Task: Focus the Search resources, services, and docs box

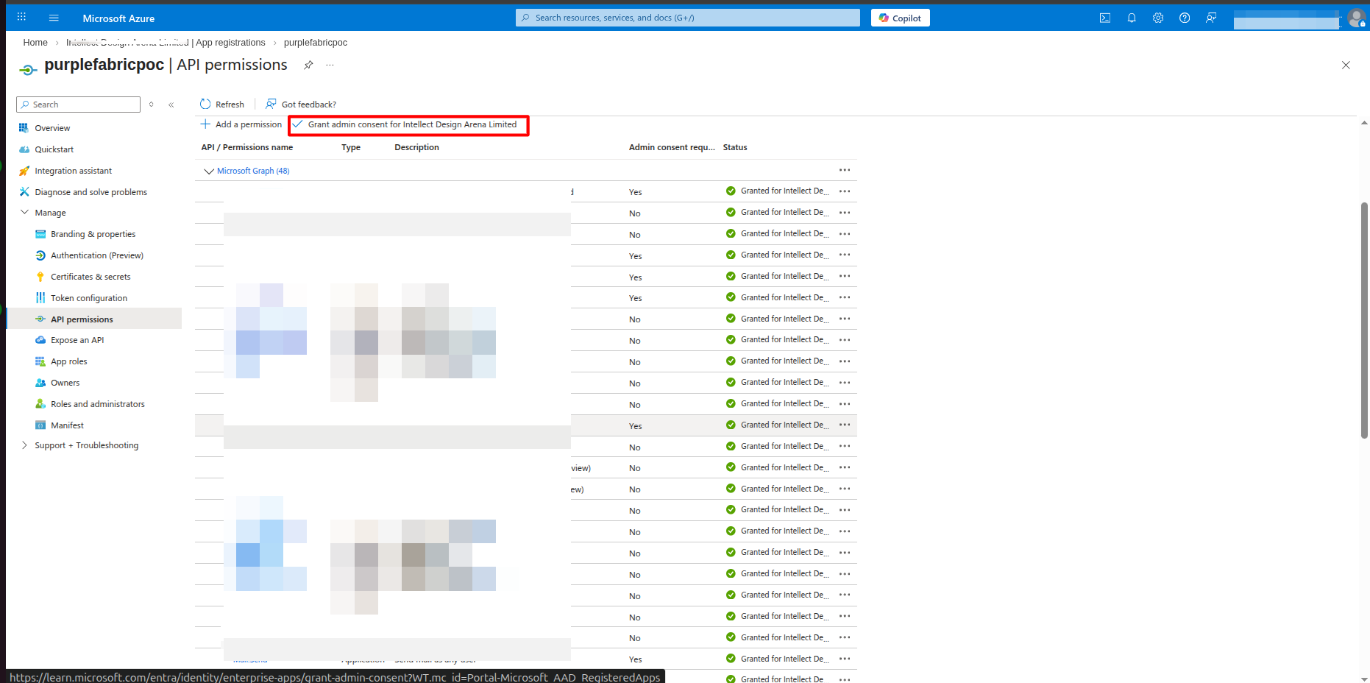Action: point(688,18)
